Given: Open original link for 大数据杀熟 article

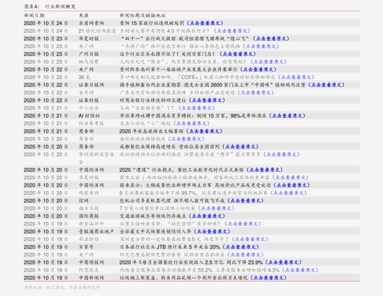Looking at the screenshot, I should (196, 108).
